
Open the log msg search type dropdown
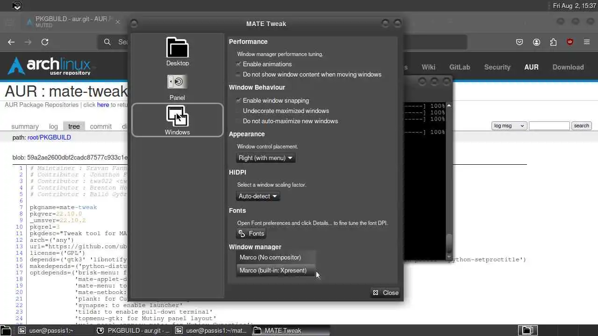(509, 126)
